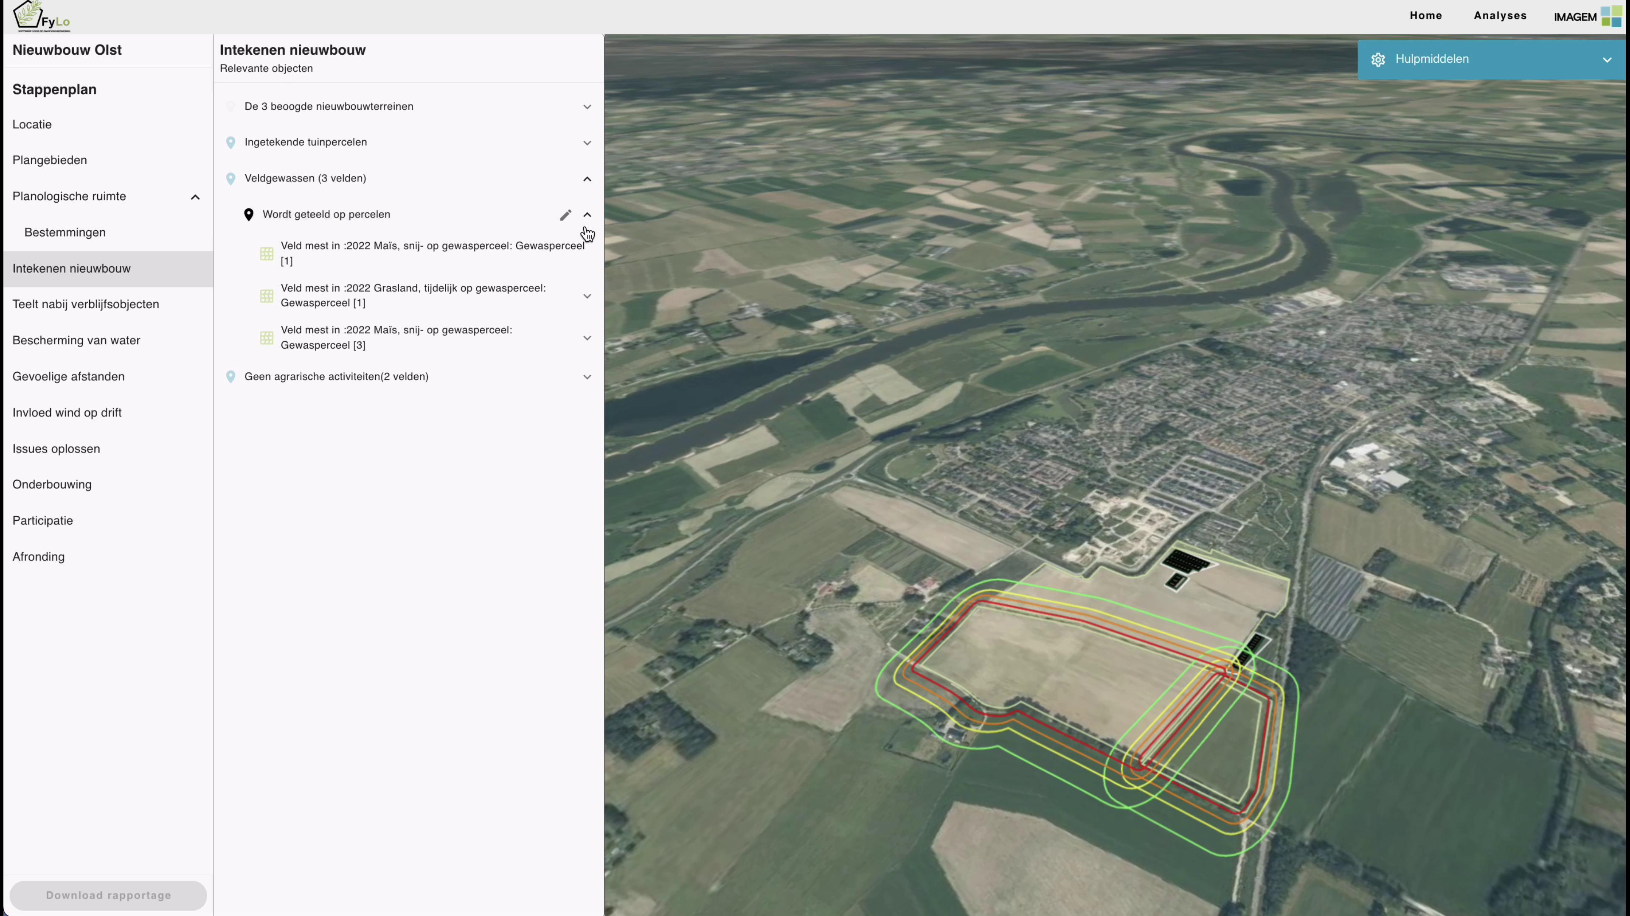Viewport: 1630px width, 916px height.
Task: Toggle pin marker for Geen agrarische activiteiten
Action: click(231, 377)
